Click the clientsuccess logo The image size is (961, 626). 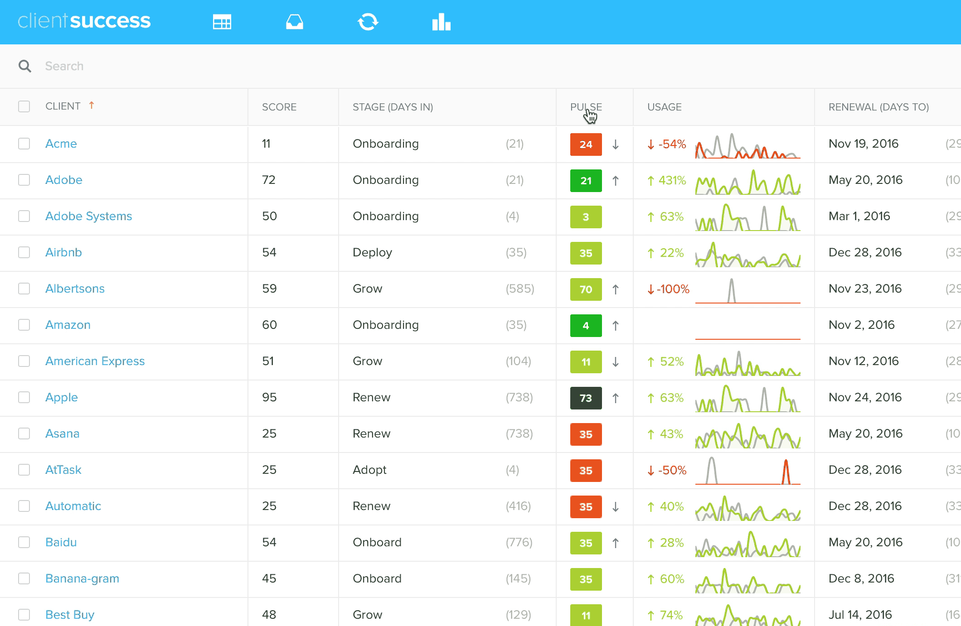click(x=85, y=20)
